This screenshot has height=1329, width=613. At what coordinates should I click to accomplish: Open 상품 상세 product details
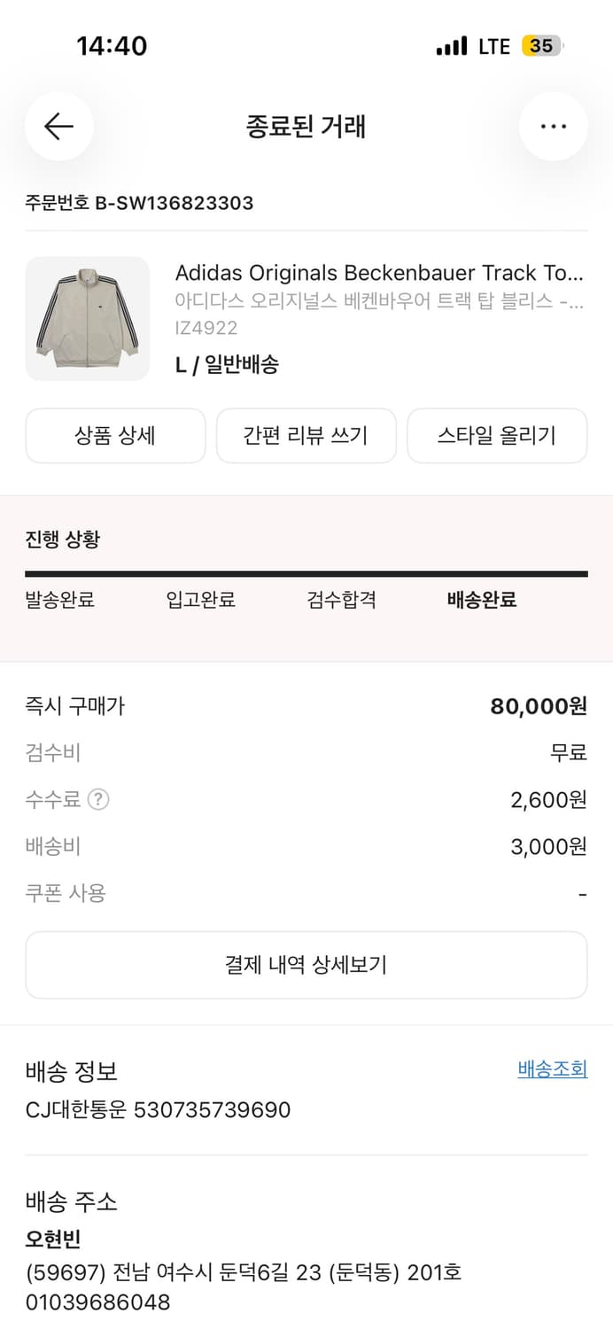115,435
